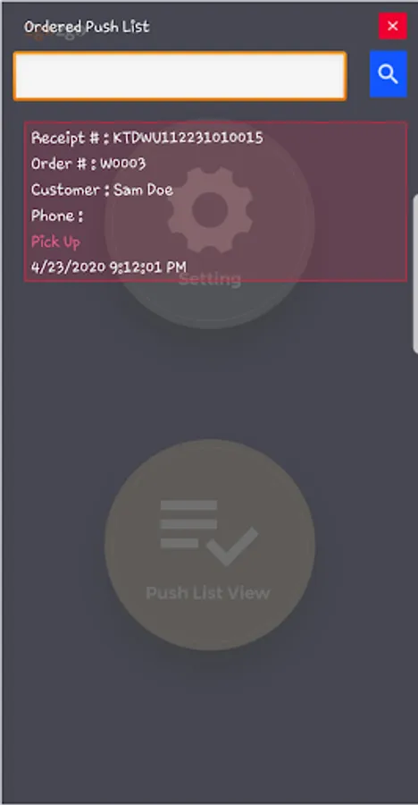Viewport: 418px width, 805px height.
Task: Click the checkmark in Push List View icon
Action: click(232, 547)
